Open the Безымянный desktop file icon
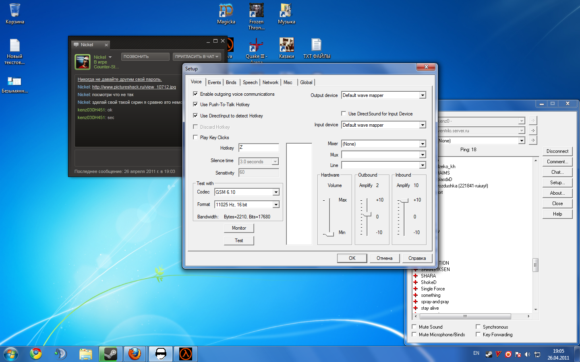This screenshot has width=580, height=362. (14, 84)
